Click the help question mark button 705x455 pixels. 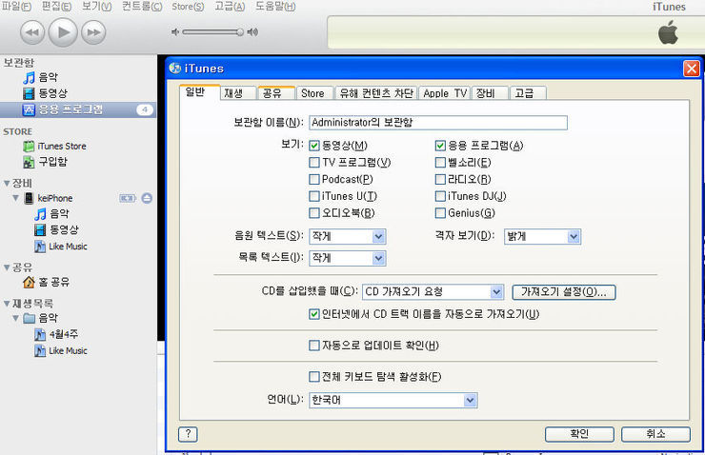(x=188, y=434)
